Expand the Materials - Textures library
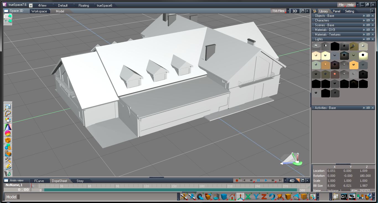This screenshot has height=203, width=378. pyautogui.click(x=364, y=34)
